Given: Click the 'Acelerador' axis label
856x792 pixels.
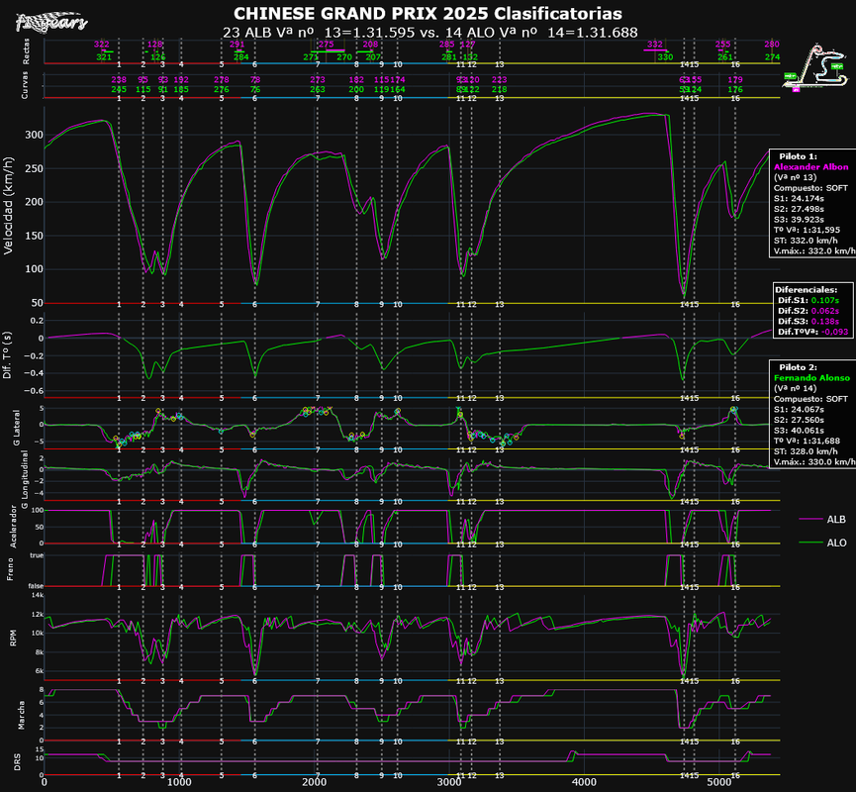Looking at the screenshot, I should click(14, 526).
